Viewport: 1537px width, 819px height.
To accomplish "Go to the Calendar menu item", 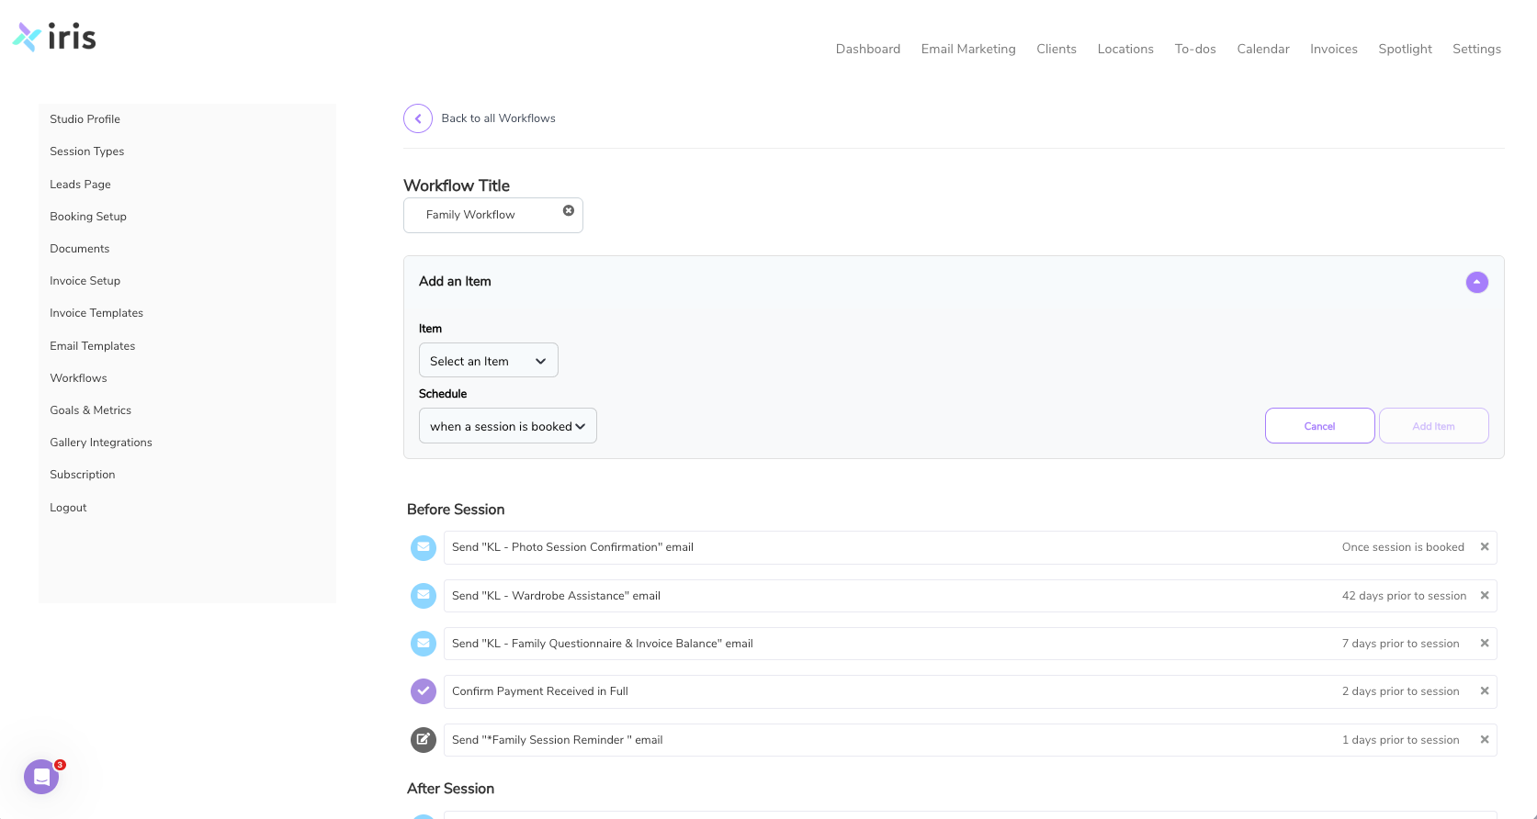I will pos(1263,50).
